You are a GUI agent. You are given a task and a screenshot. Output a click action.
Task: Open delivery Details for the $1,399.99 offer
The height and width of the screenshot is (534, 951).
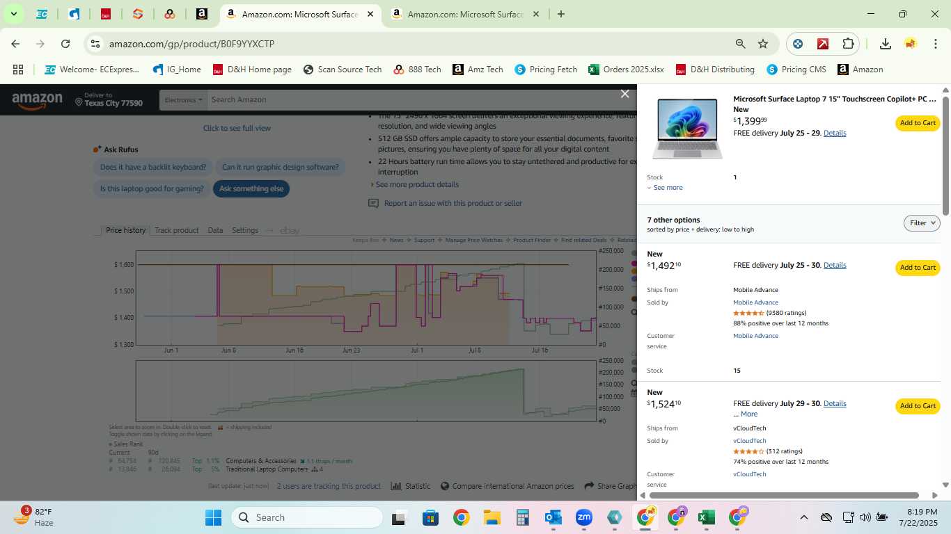(835, 133)
